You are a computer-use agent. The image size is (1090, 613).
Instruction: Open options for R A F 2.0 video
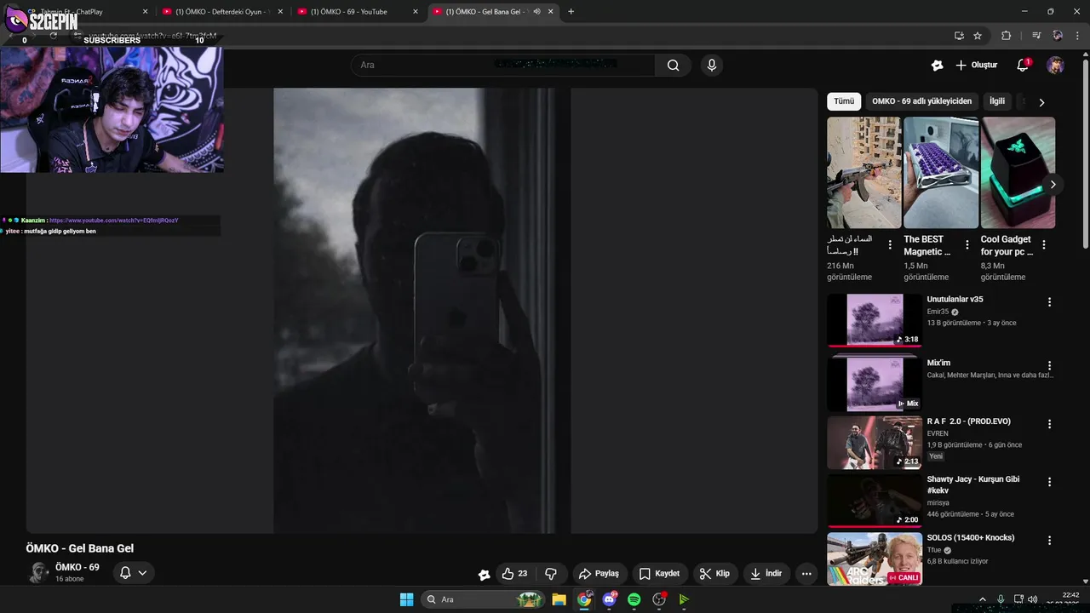coord(1049,424)
